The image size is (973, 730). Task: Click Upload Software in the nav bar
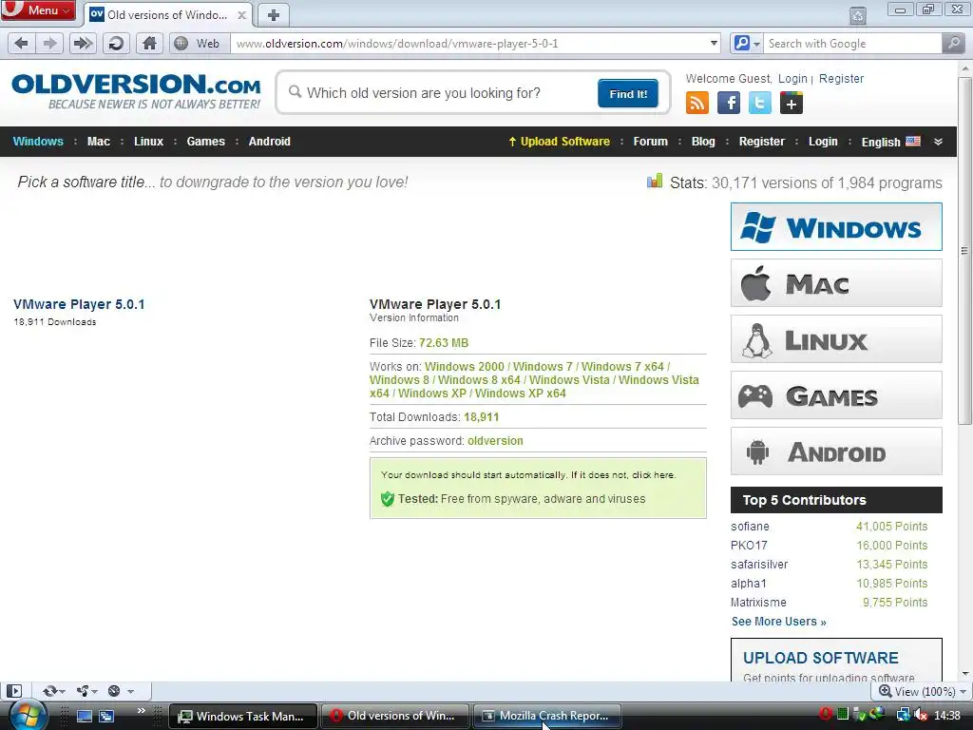pos(559,142)
